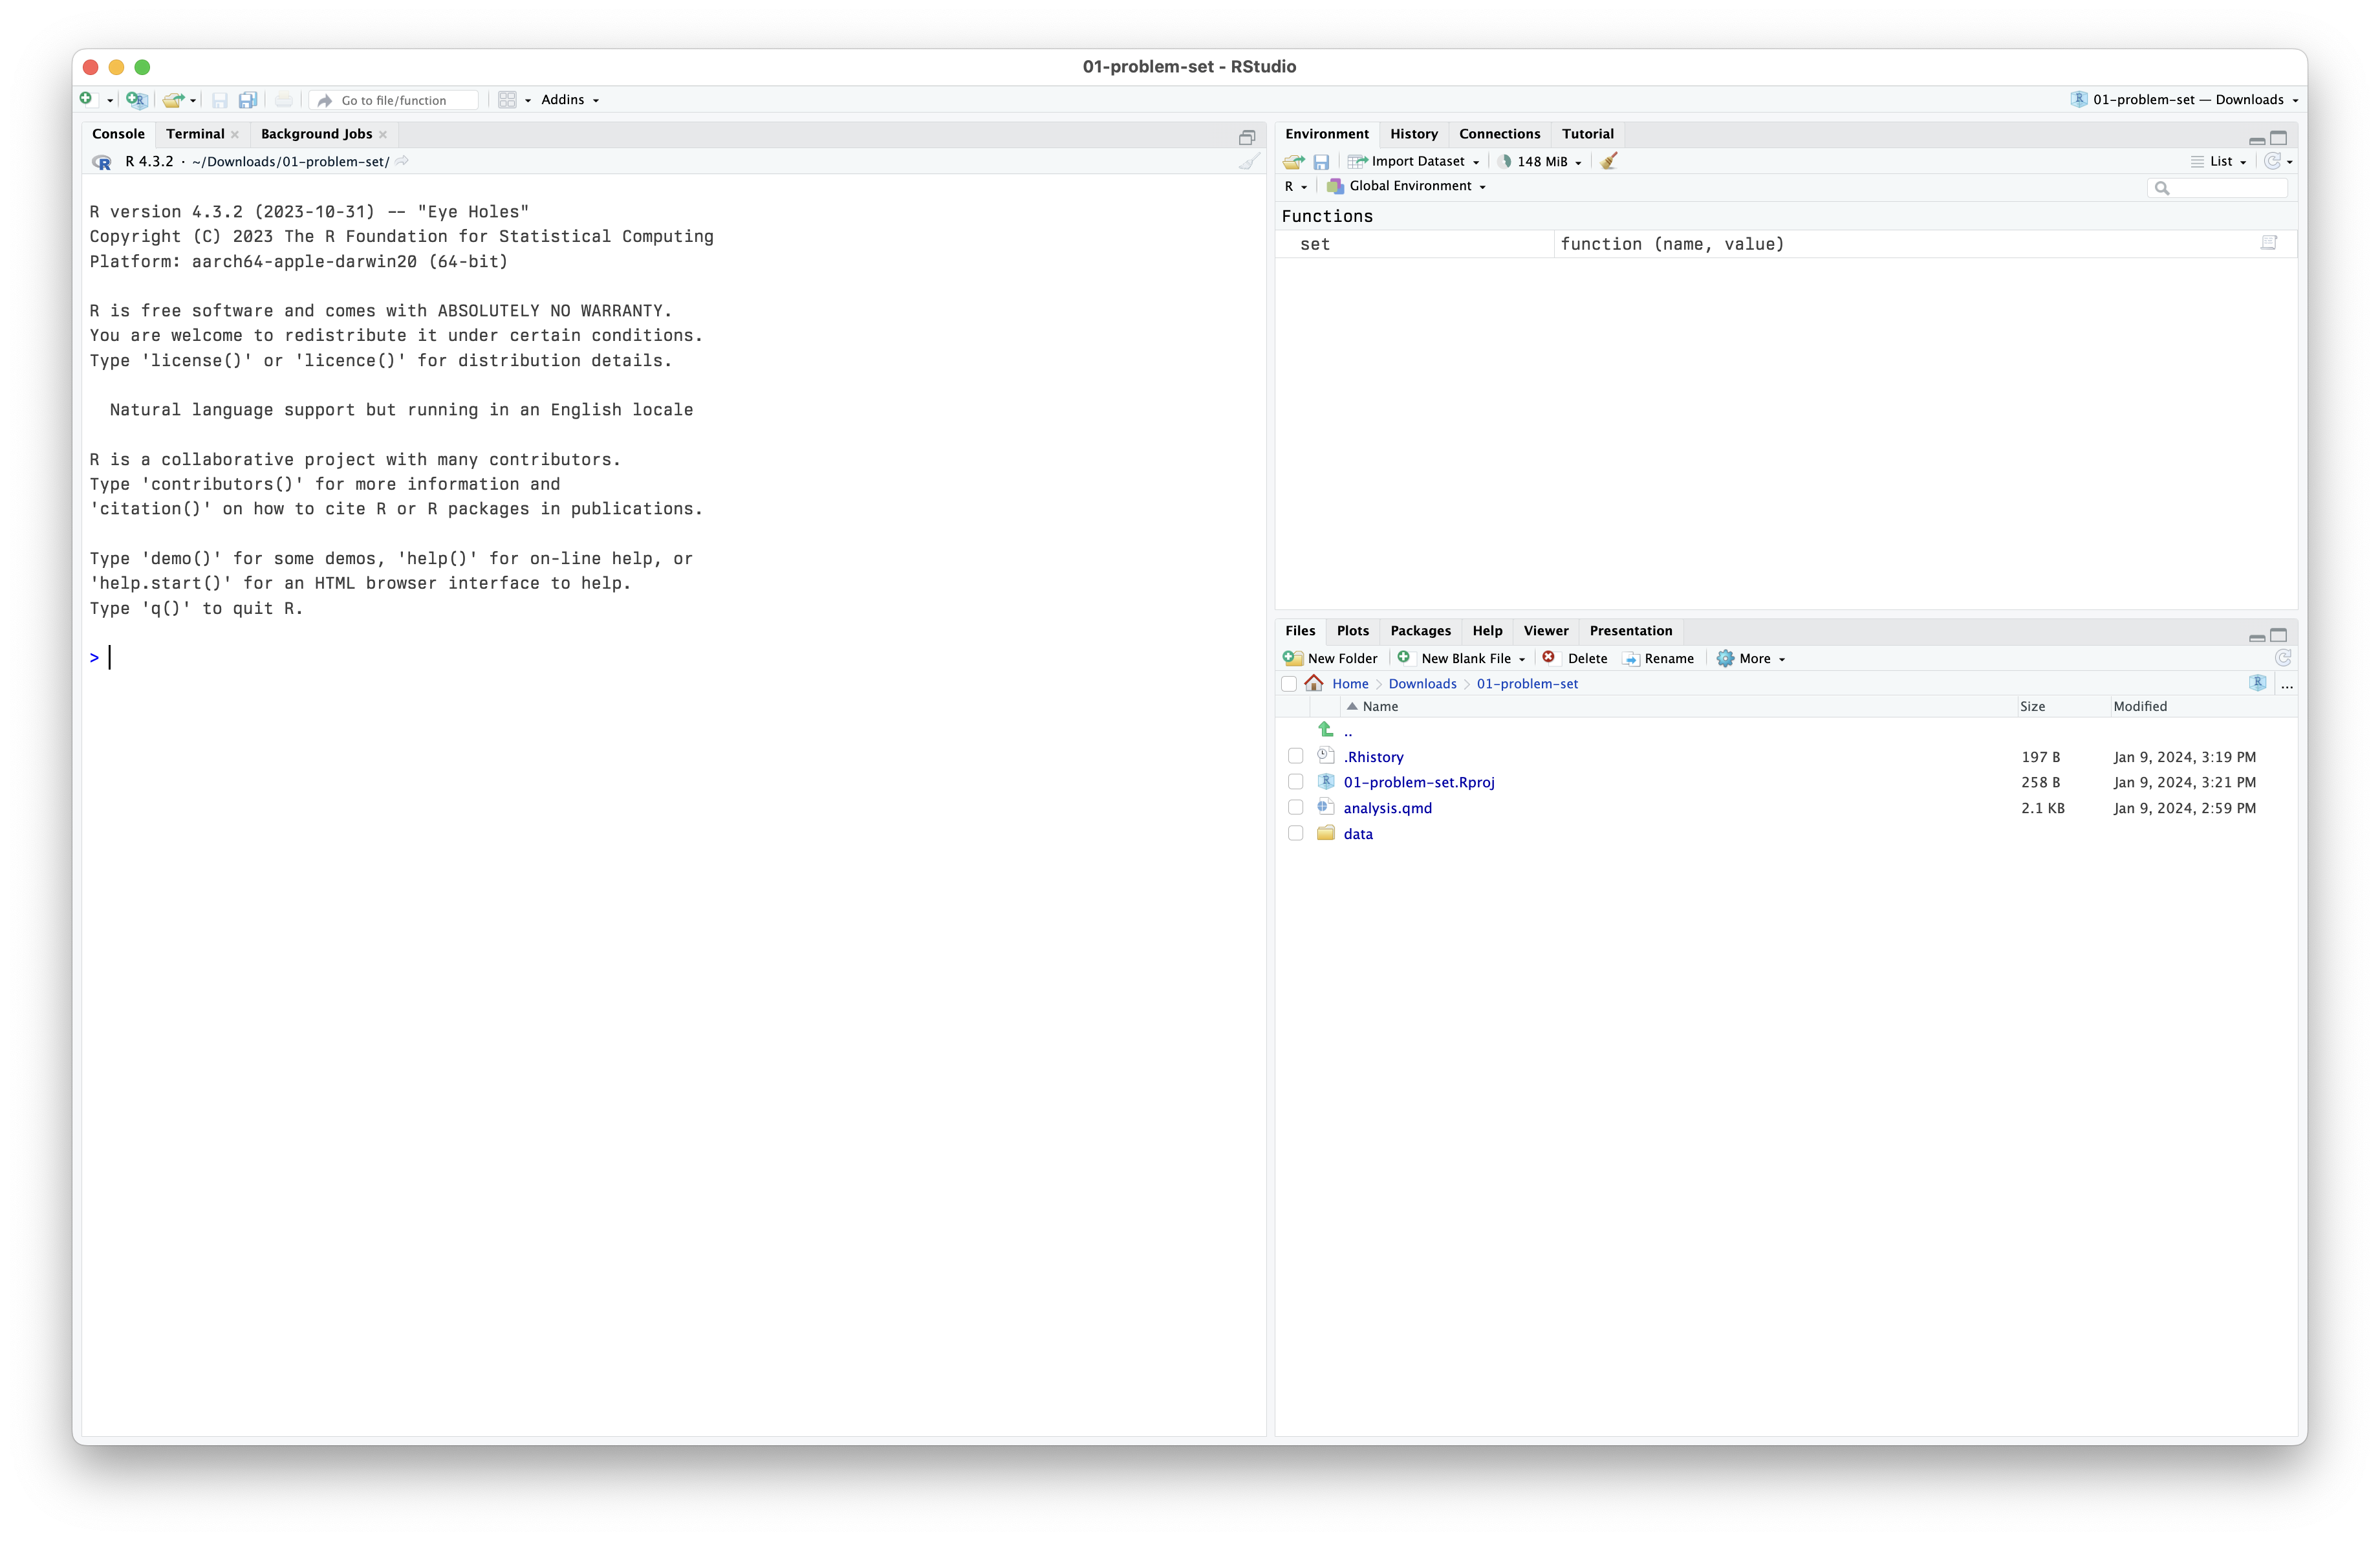Click the Print document icon
The width and height of the screenshot is (2380, 1541).
(284, 100)
